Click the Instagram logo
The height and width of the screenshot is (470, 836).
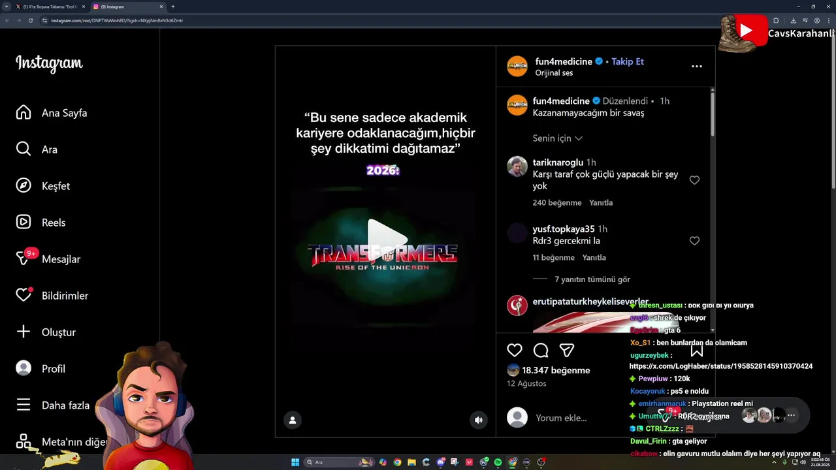(49, 63)
